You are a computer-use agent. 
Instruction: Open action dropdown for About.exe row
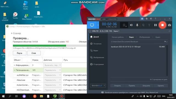point(53,80)
